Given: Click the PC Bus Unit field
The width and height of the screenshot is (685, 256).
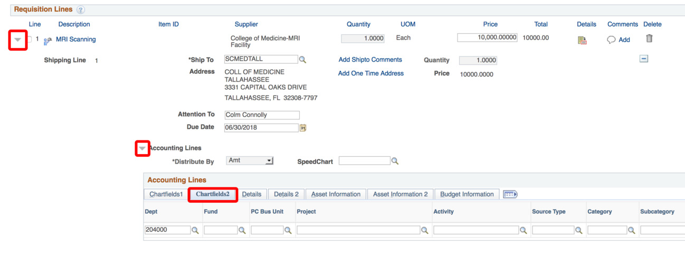Looking at the screenshot, I should point(267,230).
